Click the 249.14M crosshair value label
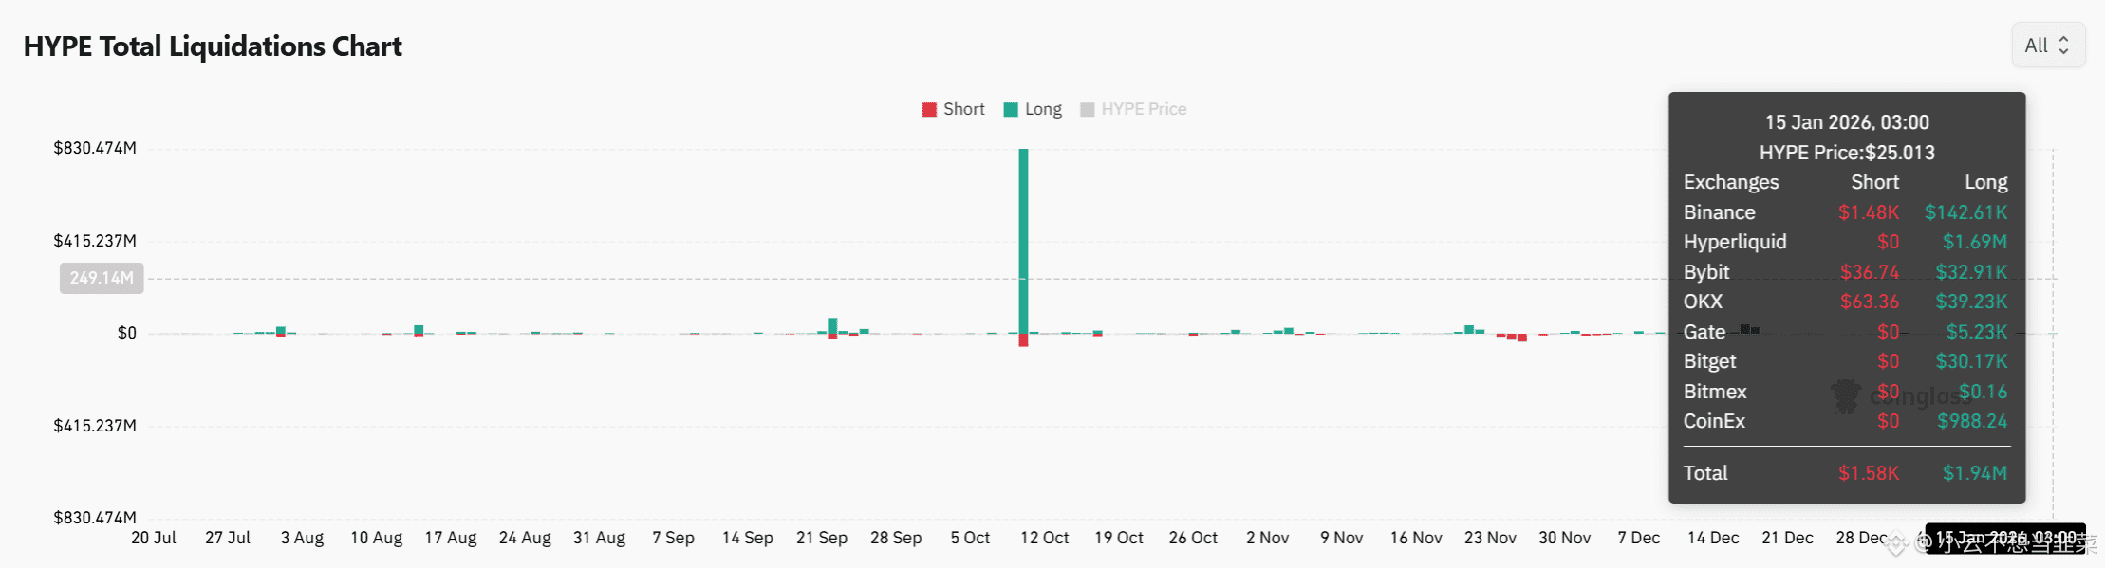This screenshot has height=568, width=2105. [102, 278]
